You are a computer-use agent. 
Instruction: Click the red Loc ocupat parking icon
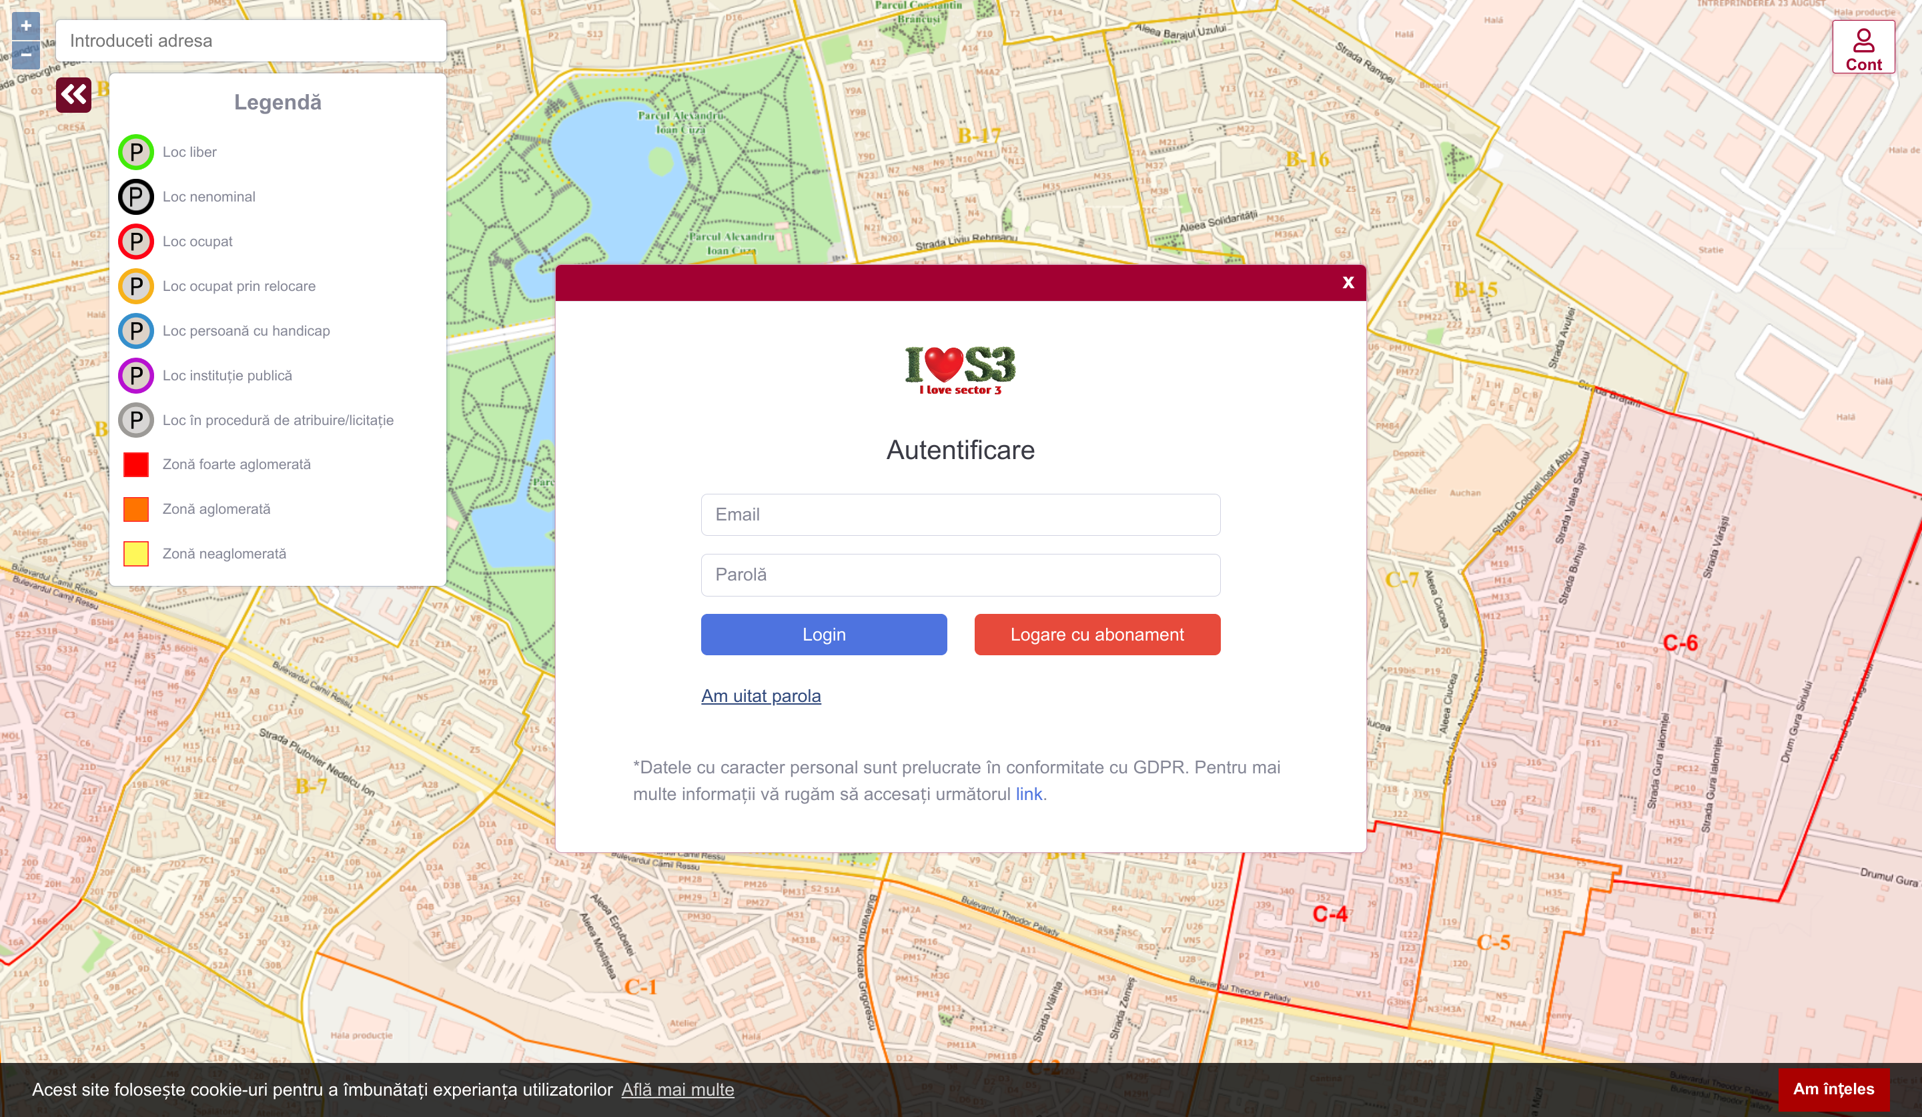tap(135, 242)
